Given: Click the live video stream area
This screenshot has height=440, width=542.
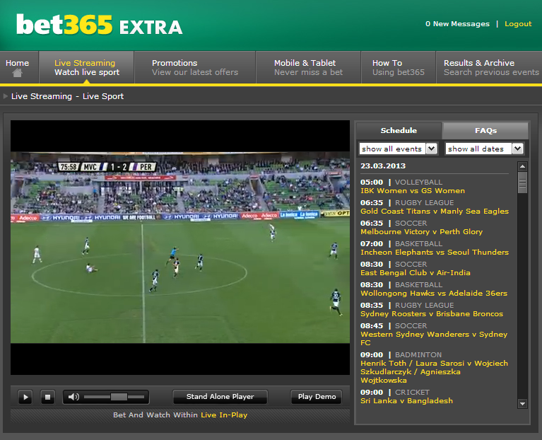Looking at the screenshot, I should (x=180, y=248).
